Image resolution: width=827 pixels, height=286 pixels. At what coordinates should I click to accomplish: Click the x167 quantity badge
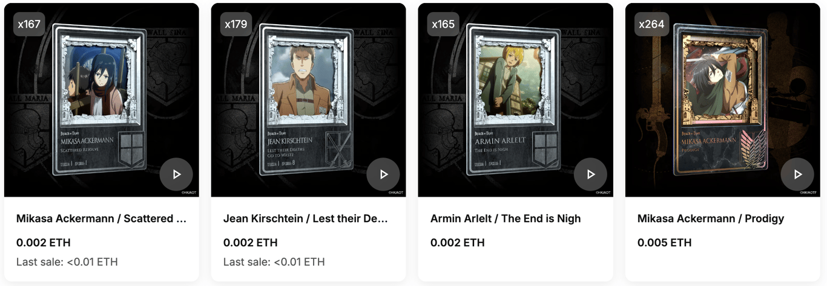[29, 25]
